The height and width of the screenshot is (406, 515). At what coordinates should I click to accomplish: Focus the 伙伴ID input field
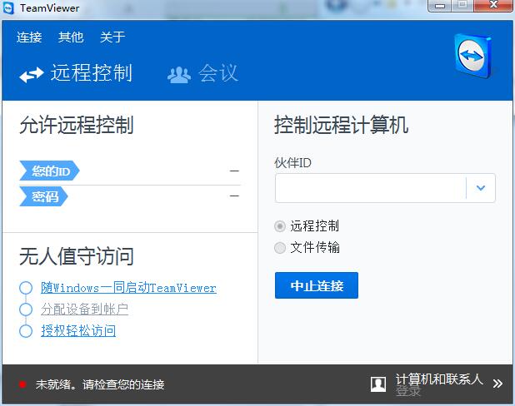click(371, 188)
